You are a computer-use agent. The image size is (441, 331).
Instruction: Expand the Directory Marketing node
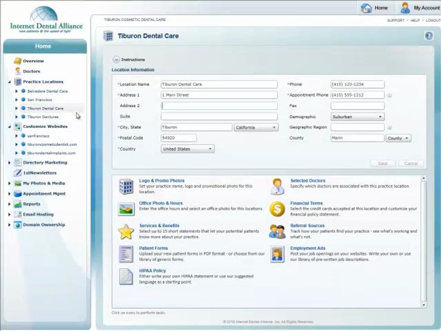[9, 163]
